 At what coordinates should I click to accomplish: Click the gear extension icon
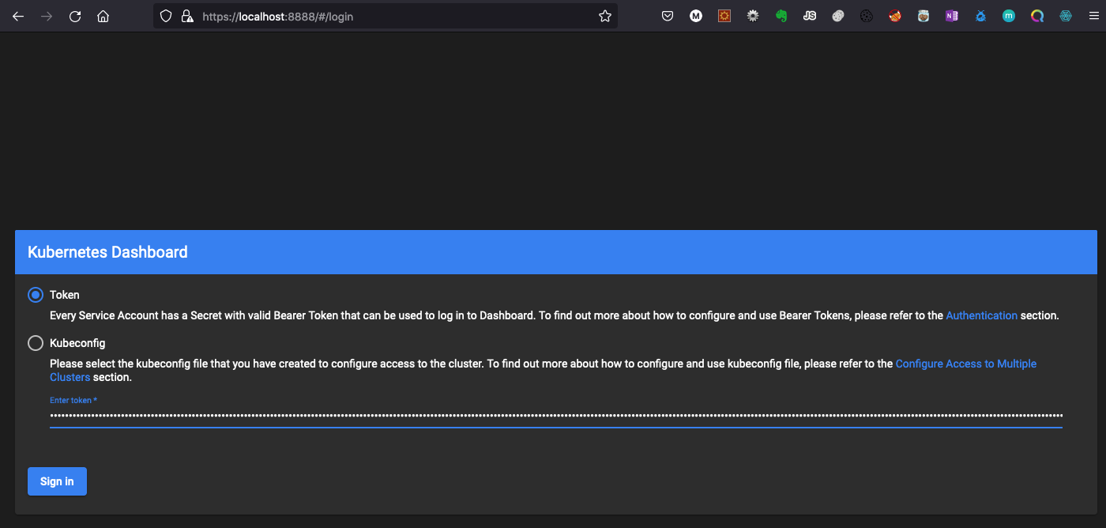753,16
